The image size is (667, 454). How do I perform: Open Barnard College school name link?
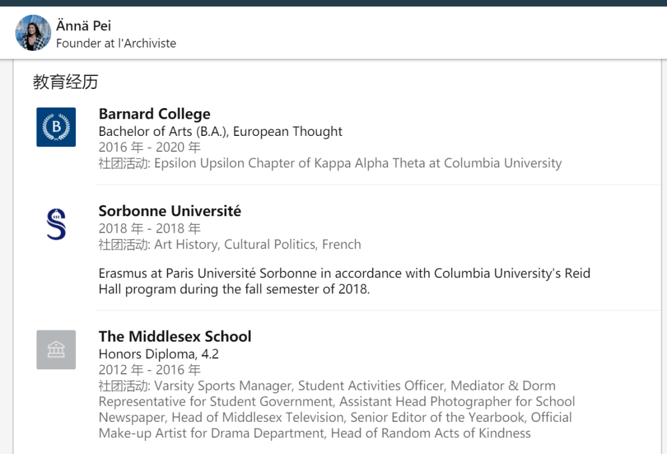154,114
